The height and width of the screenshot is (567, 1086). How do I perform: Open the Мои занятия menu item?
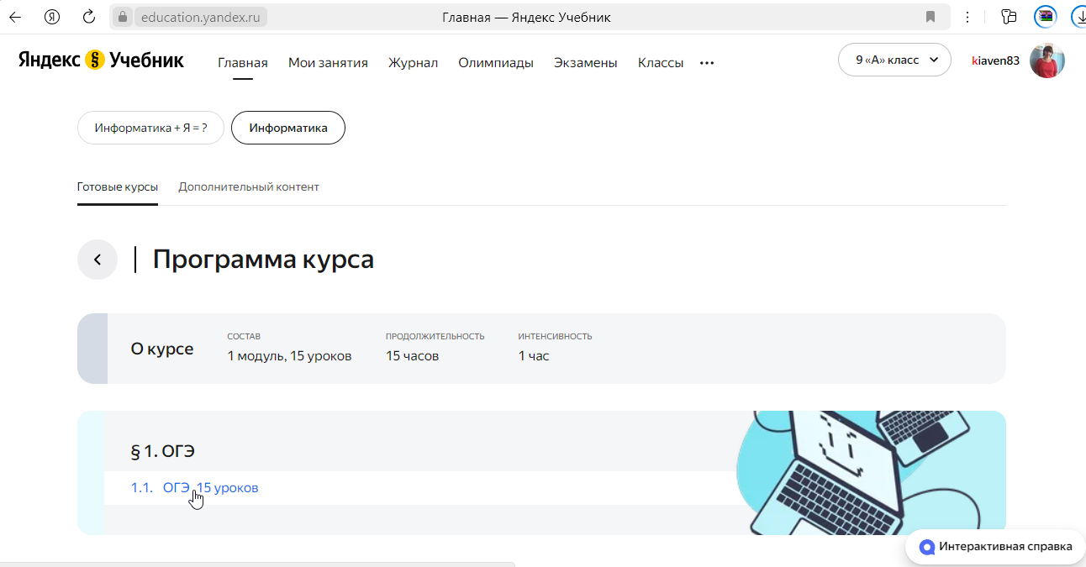click(328, 63)
